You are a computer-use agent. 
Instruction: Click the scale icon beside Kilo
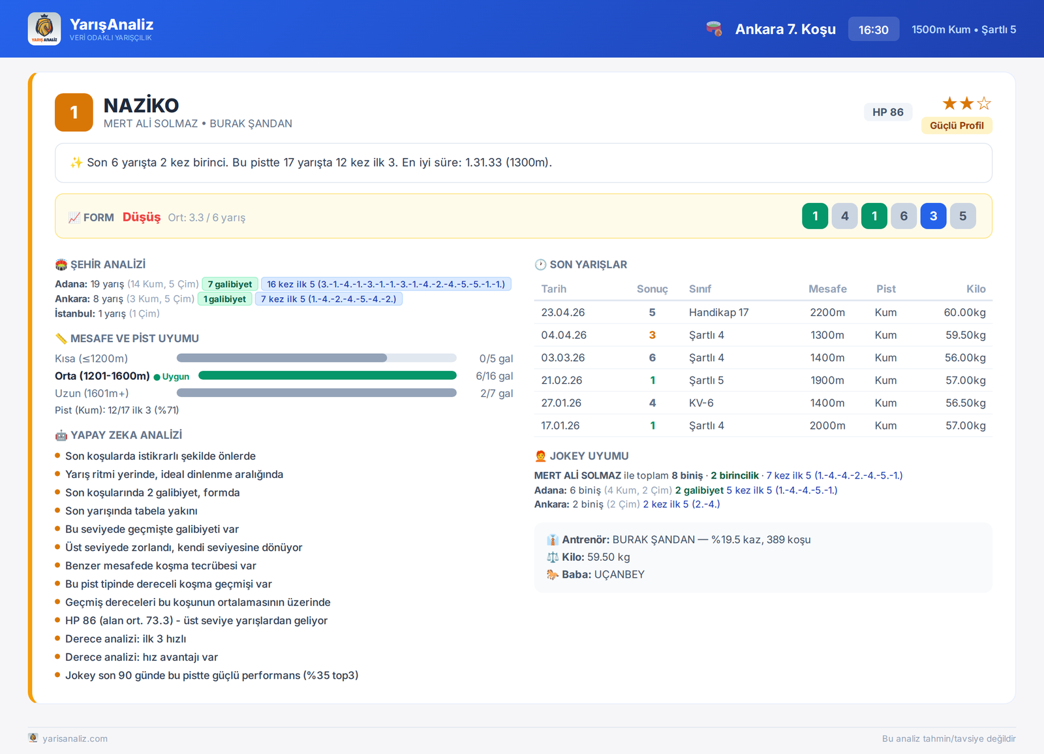[553, 557]
